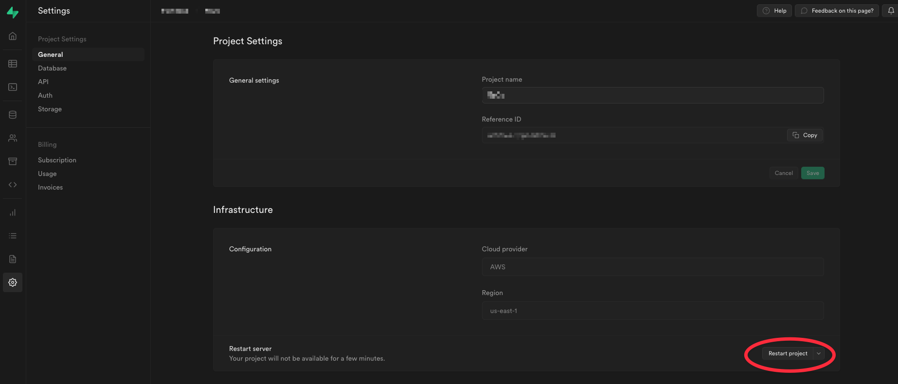This screenshot has height=384, width=898.
Task: Click the Help button
Action: pyautogui.click(x=774, y=11)
